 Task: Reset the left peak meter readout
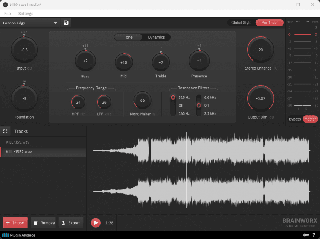click(298, 22)
